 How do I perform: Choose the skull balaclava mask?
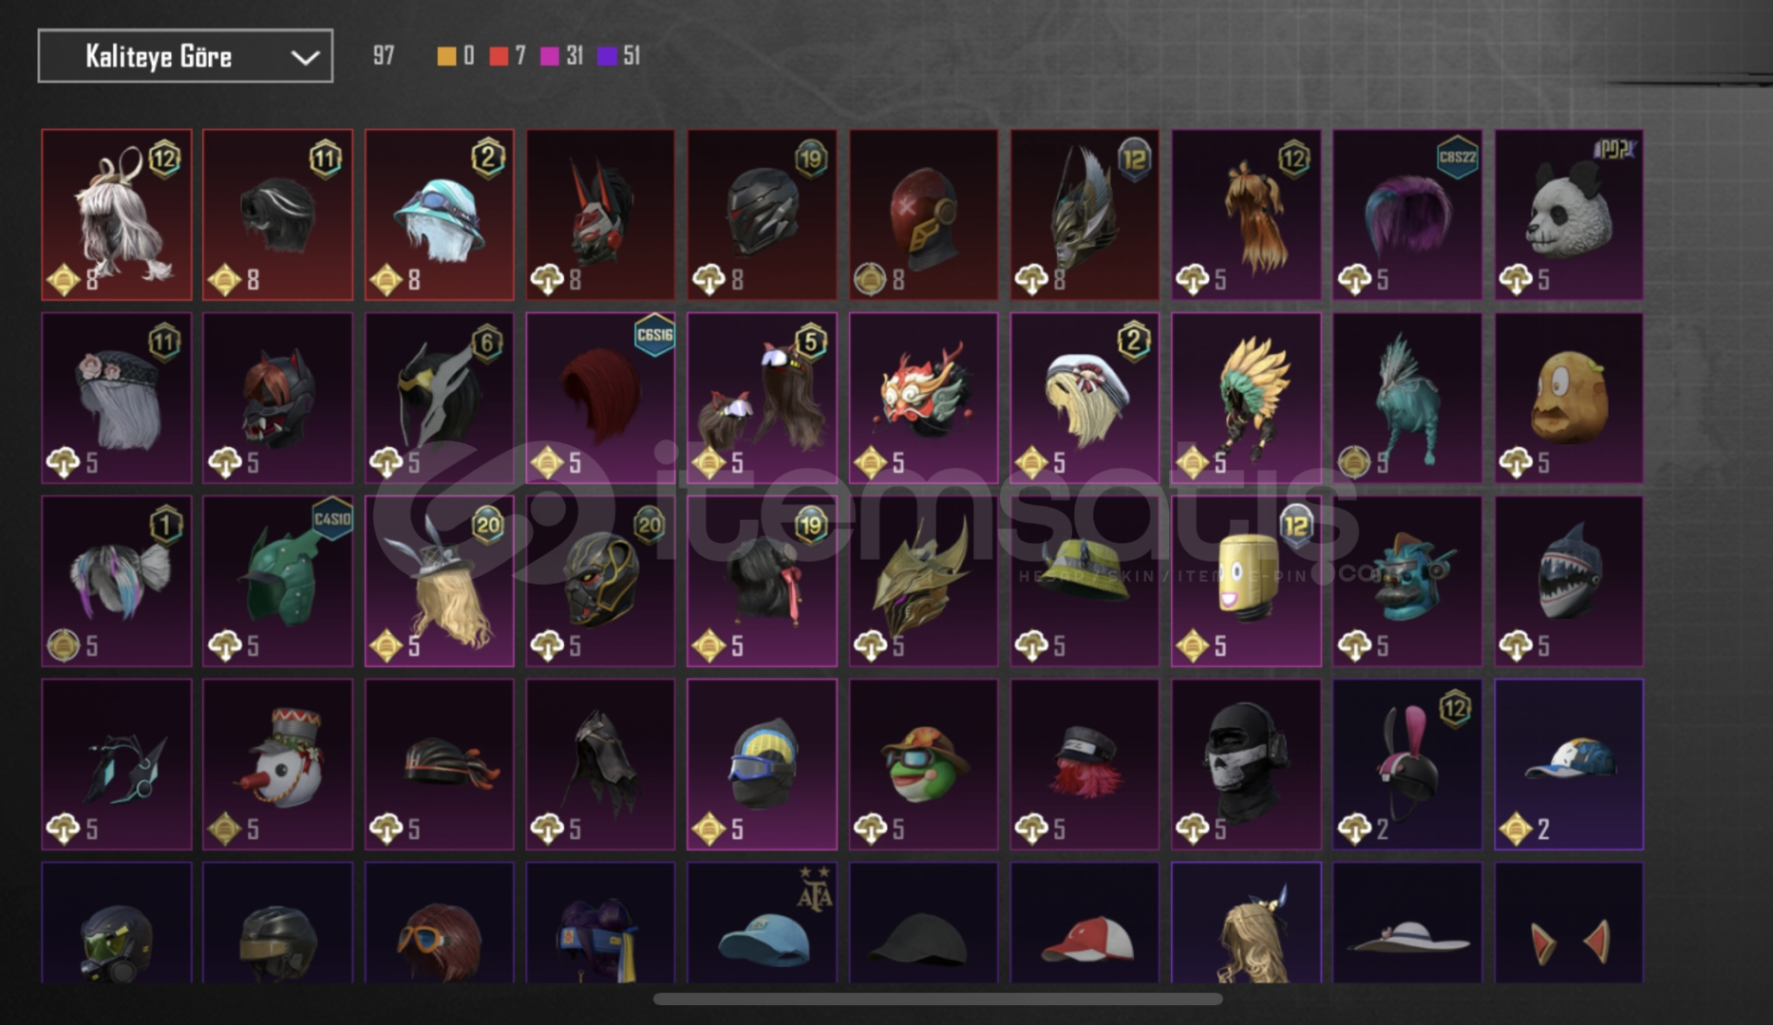click(1246, 764)
